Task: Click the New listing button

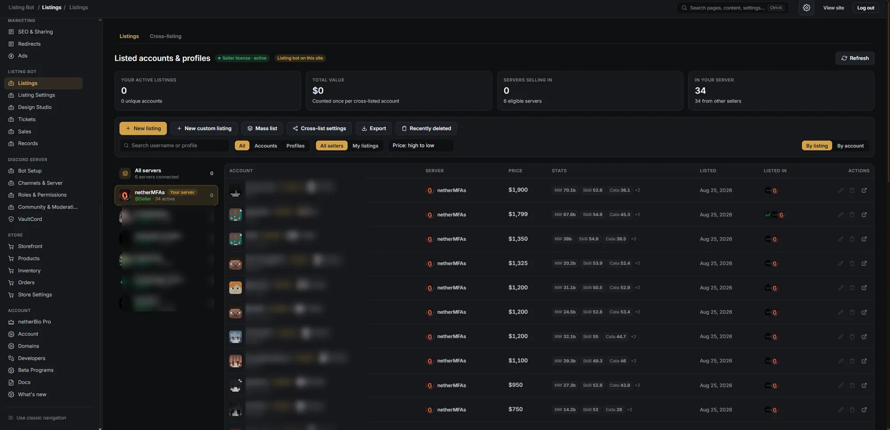Action: 143,128
